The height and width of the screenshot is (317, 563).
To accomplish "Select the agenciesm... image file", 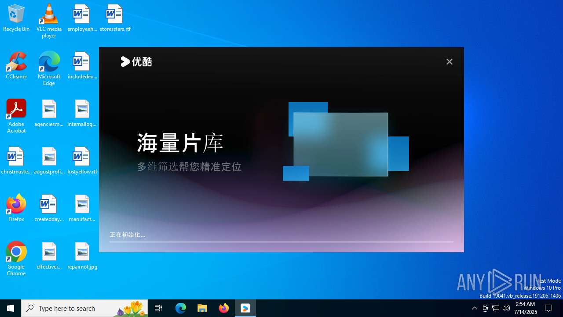I will coord(49,113).
